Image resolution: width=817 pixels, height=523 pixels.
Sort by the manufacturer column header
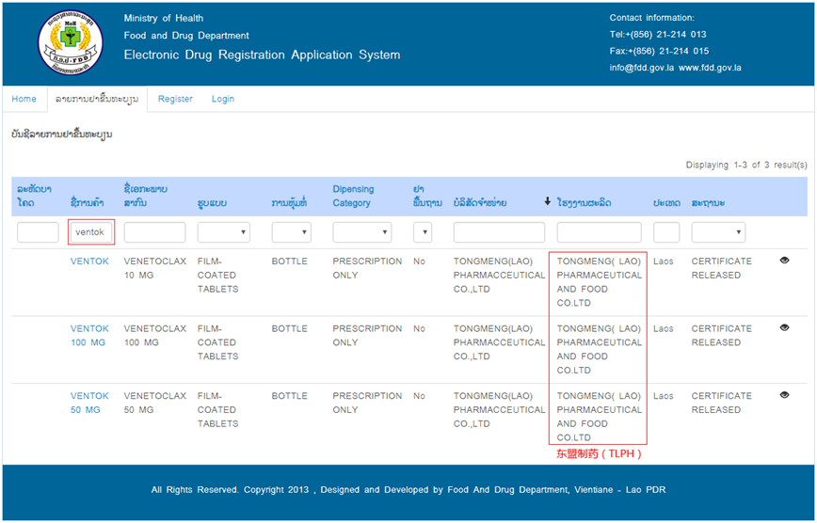[585, 202]
